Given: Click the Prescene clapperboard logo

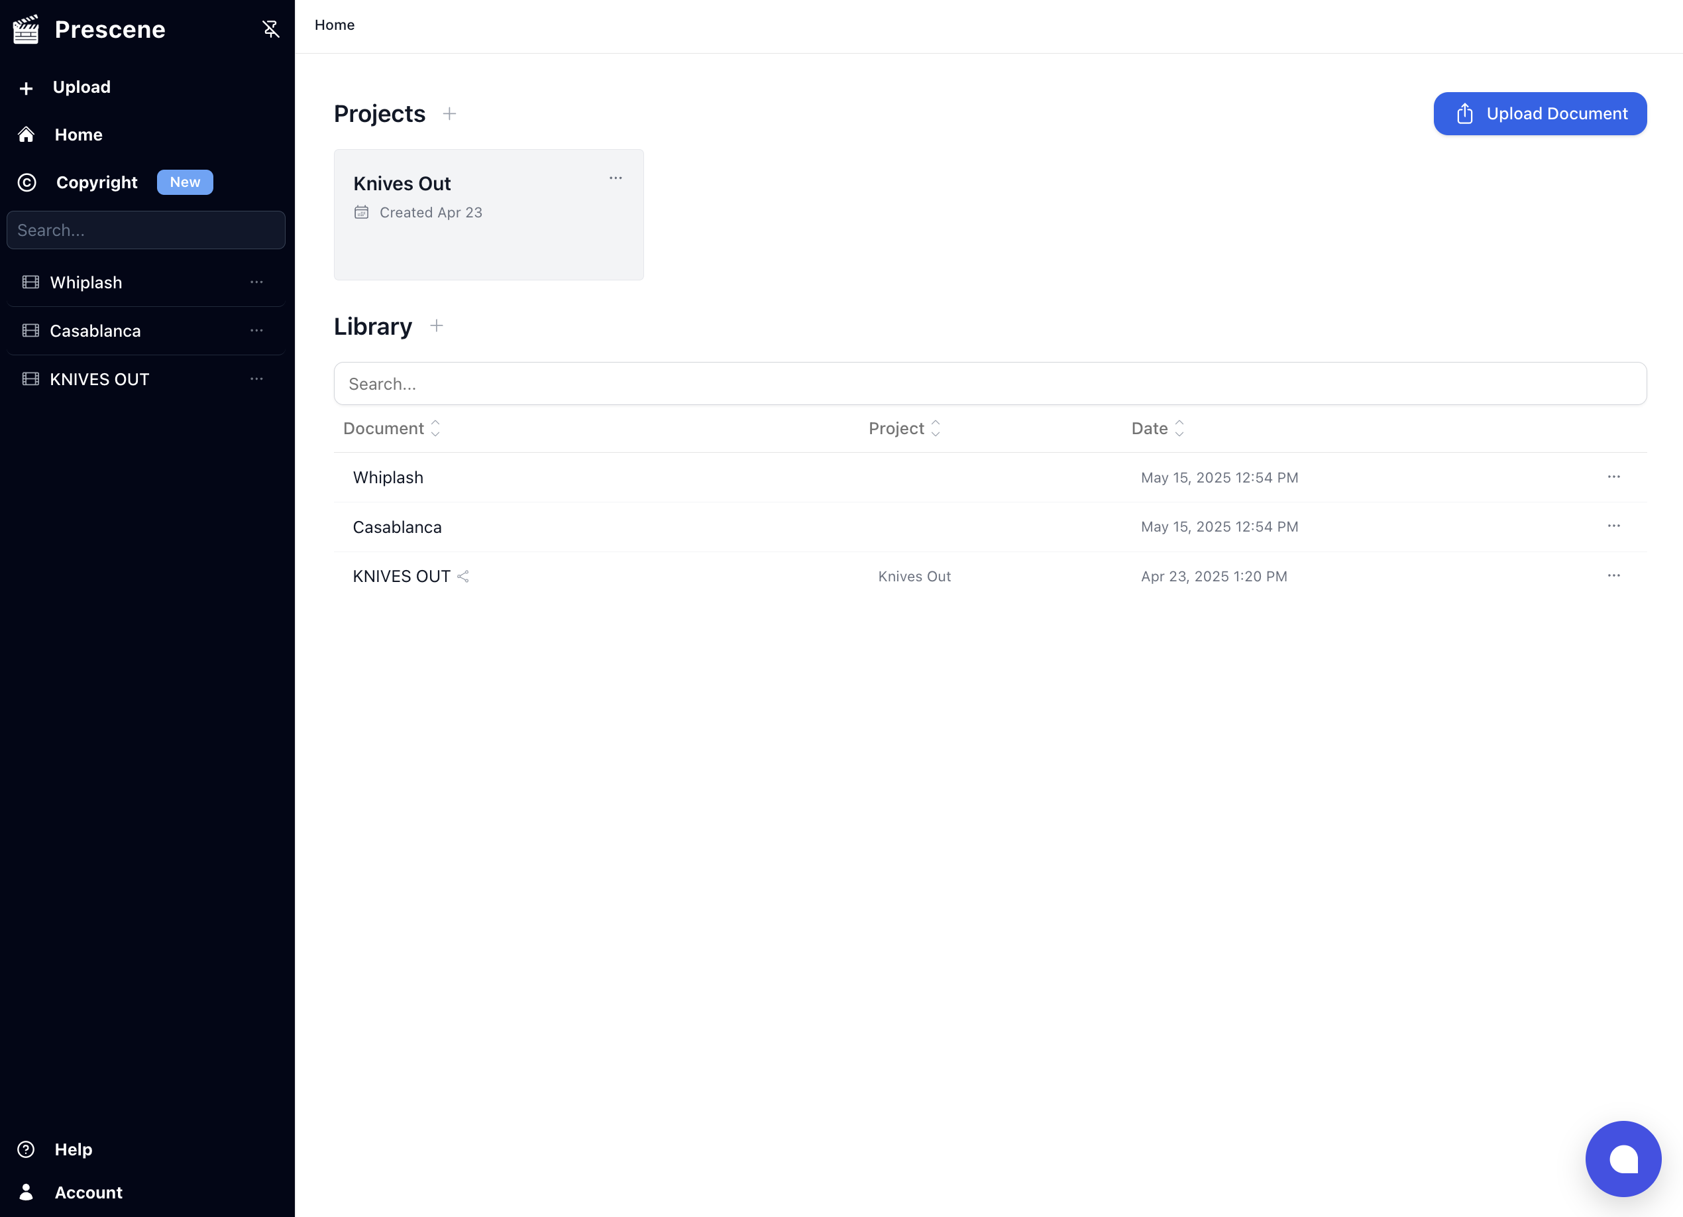Looking at the screenshot, I should 25,29.
